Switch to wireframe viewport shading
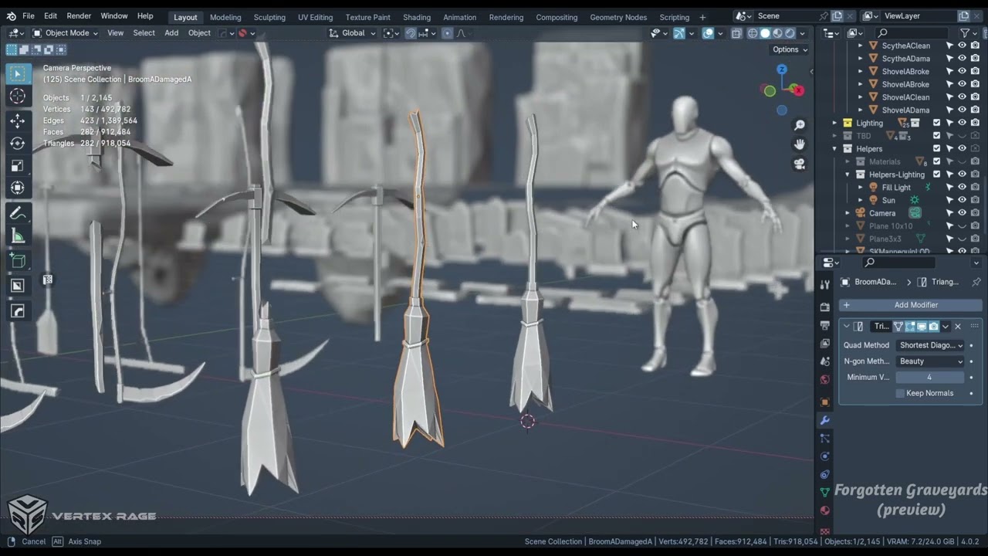This screenshot has height=556, width=988. coord(753,33)
